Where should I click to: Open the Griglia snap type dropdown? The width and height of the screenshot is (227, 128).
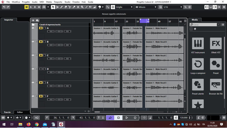[x=124, y=7]
